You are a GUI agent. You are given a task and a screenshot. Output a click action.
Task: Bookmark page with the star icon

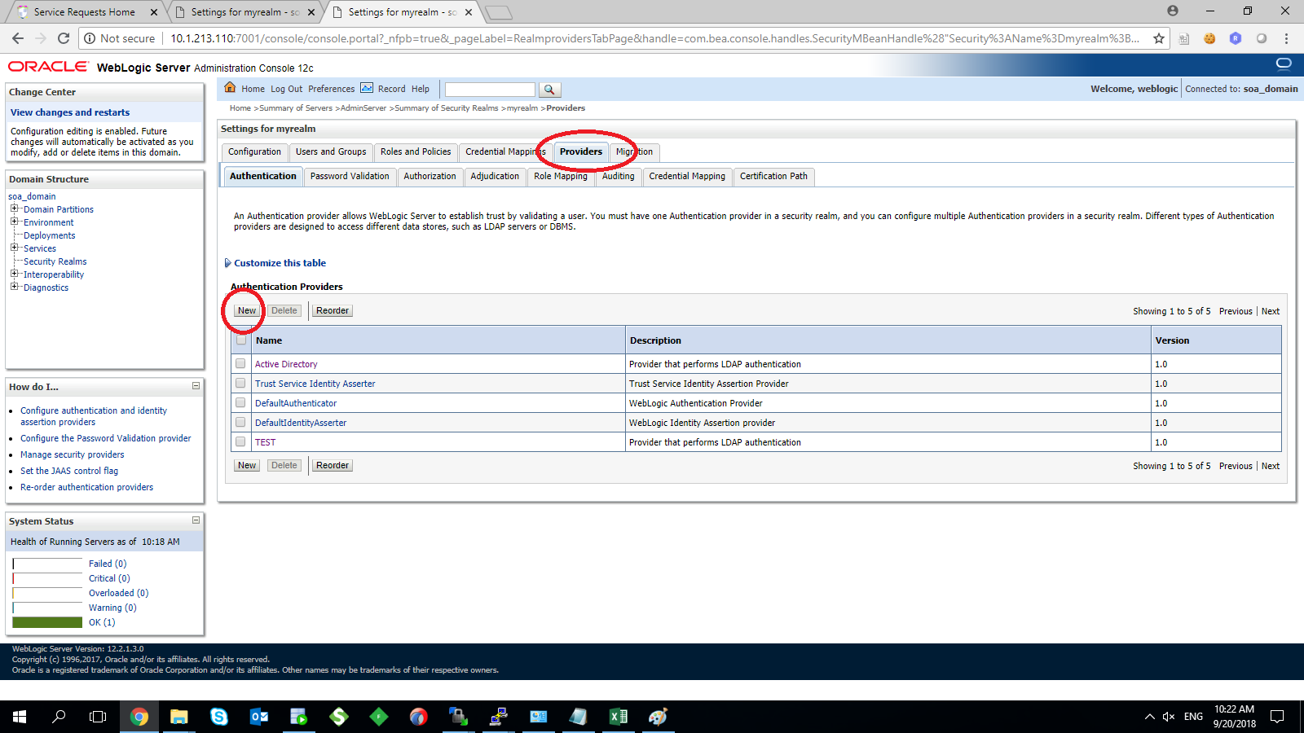coord(1158,38)
